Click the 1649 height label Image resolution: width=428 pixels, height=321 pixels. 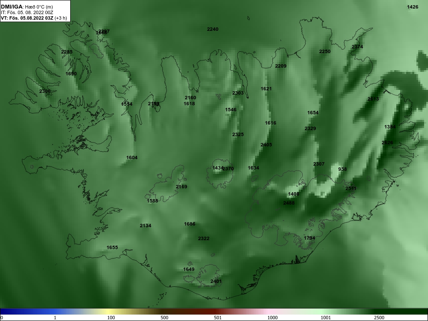pyautogui.click(x=189, y=269)
